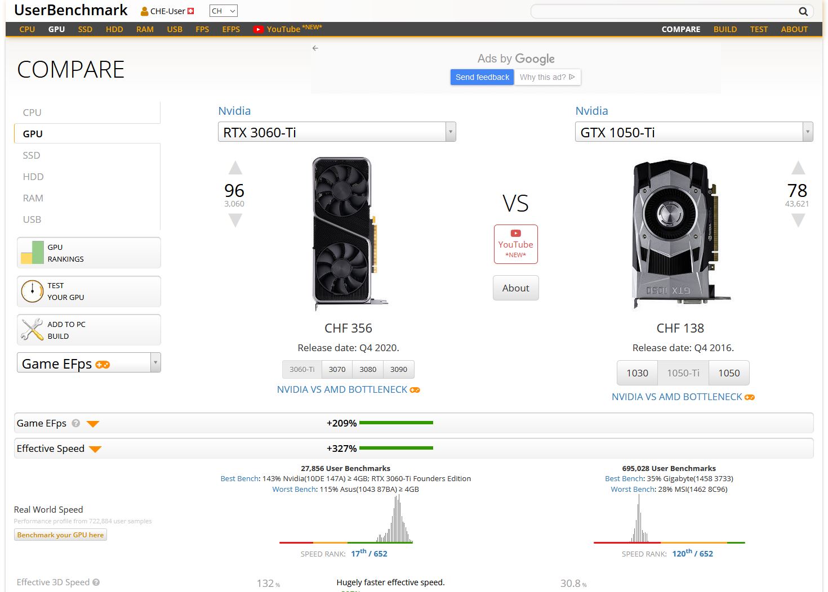828x592 pixels.
Task: Click the Game EFps help question icon
Action: click(76, 423)
